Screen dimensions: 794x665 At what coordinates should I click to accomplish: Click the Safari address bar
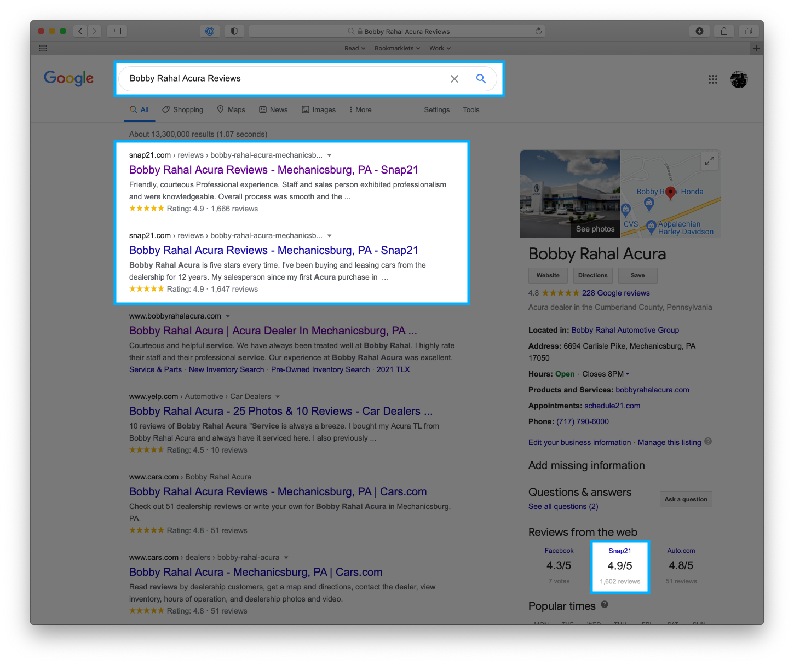tap(397, 31)
